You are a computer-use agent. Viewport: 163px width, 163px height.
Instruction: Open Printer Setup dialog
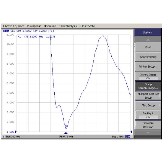[148, 67]
